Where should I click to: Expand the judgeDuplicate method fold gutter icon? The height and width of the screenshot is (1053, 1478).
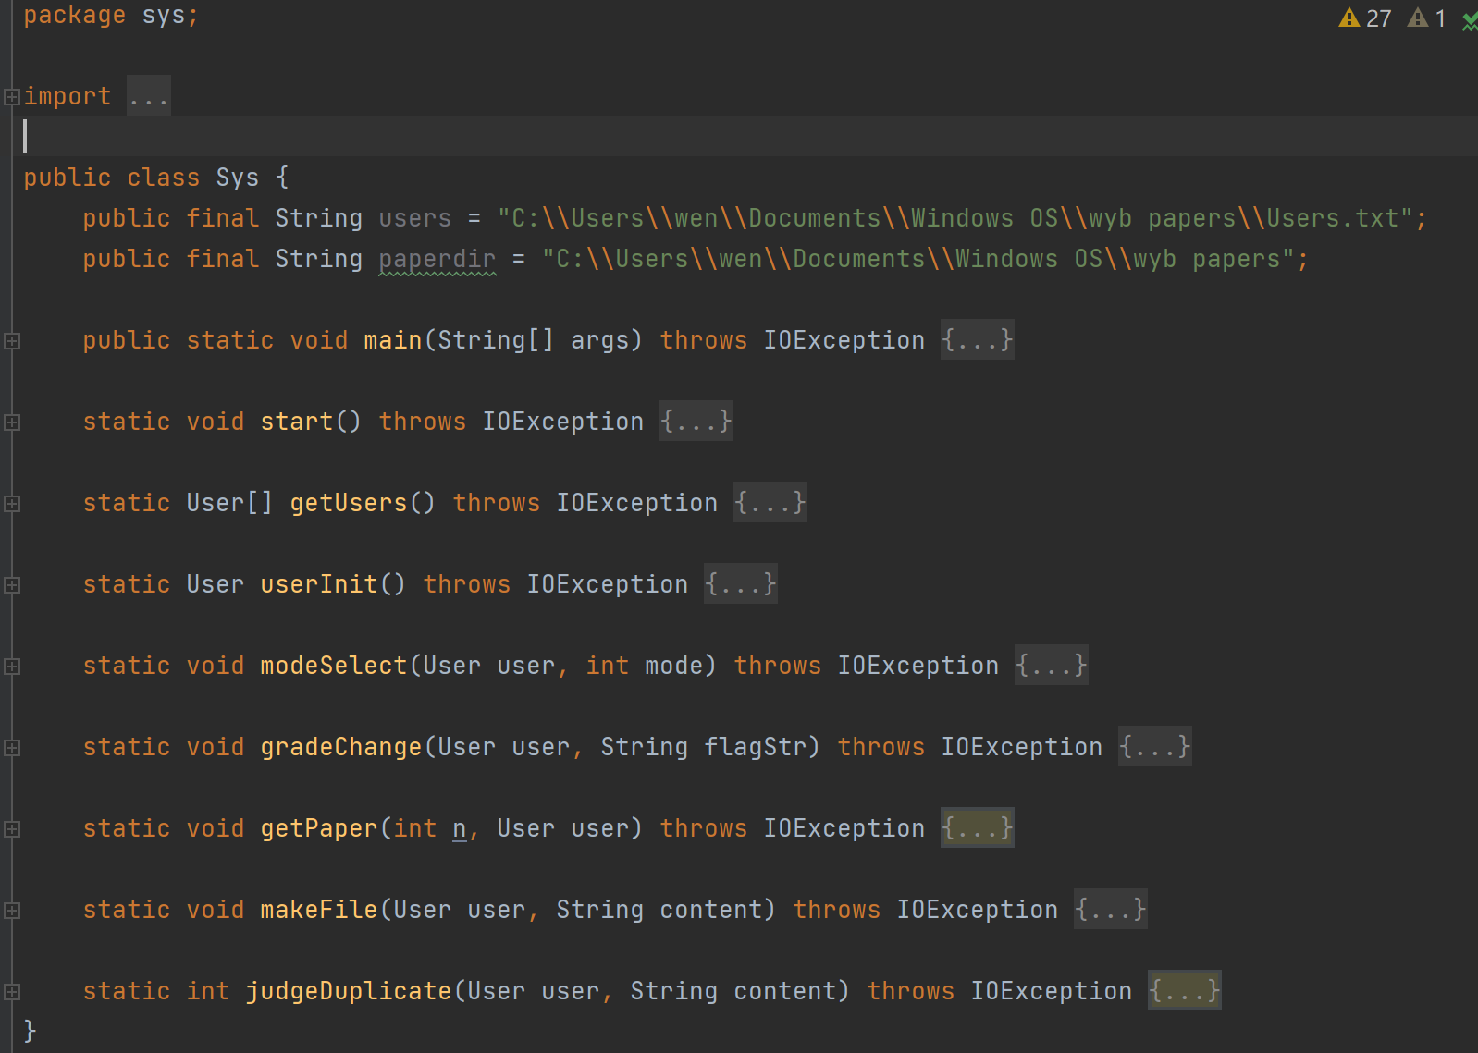coord(12,991)
